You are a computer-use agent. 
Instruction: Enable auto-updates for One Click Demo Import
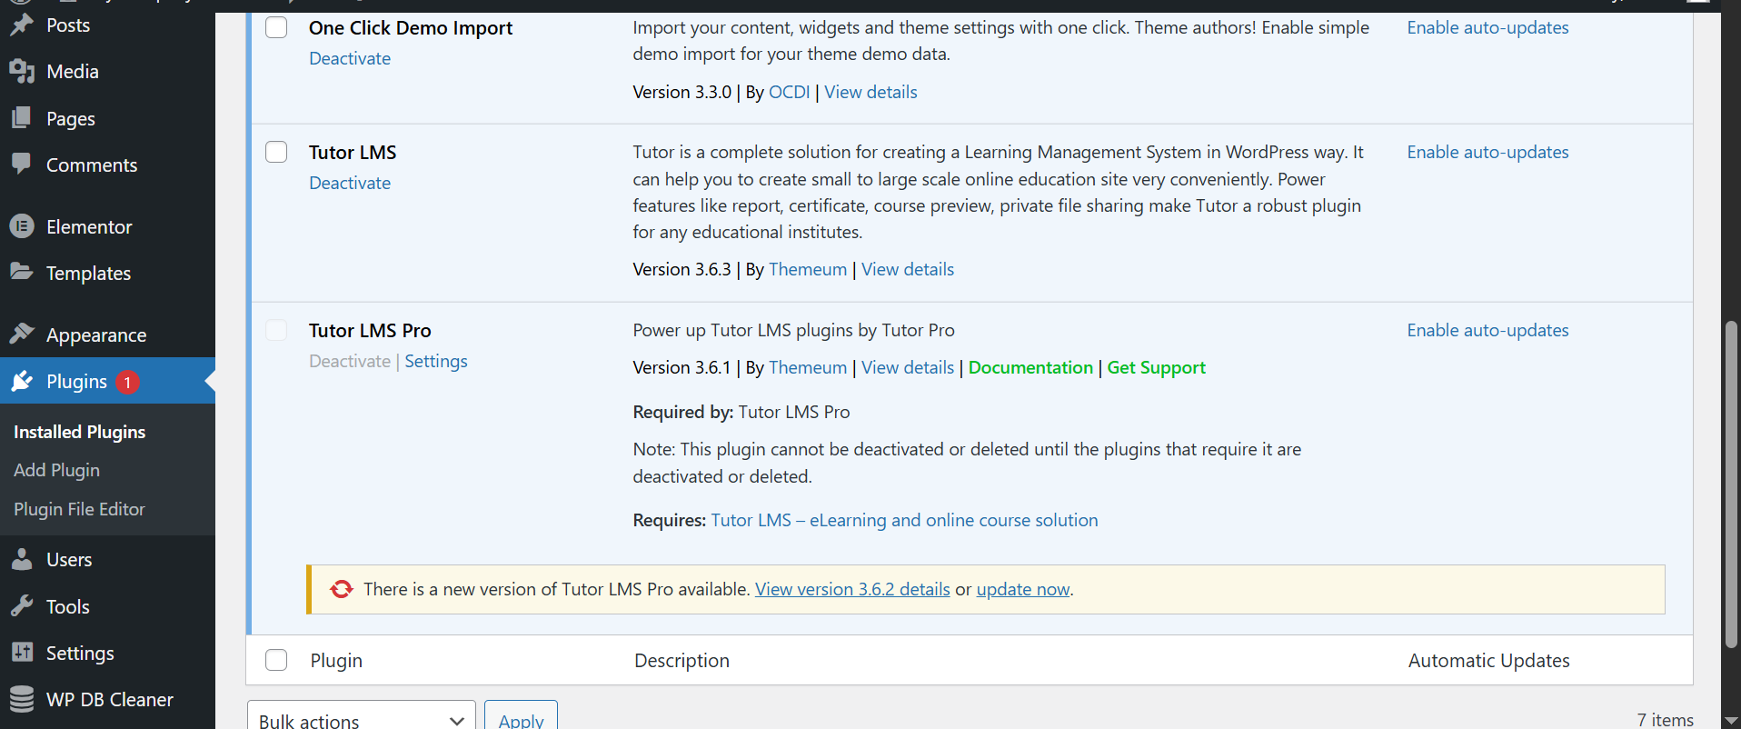coord(1487,27)
